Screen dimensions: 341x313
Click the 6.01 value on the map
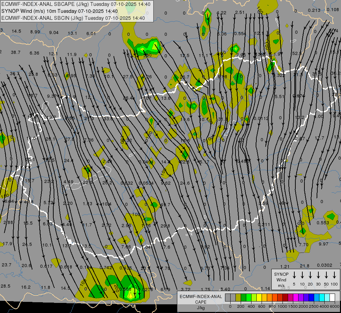tap(91, 33)
